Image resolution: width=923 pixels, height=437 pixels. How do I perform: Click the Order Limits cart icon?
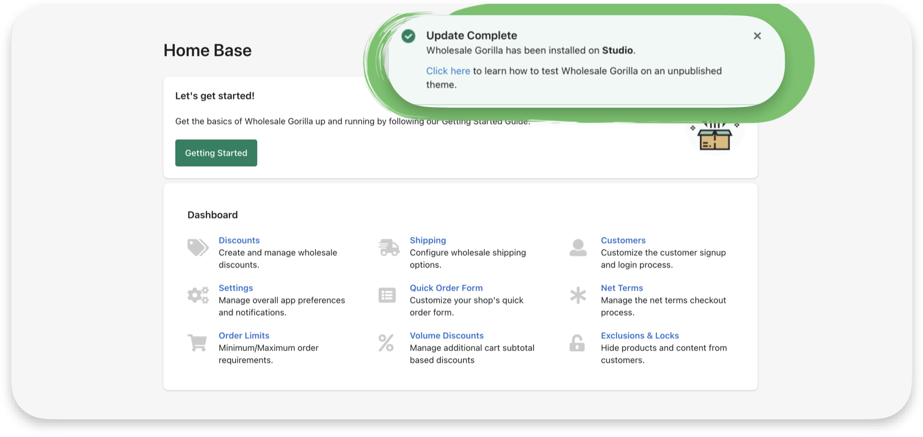[x=197, y=343]
